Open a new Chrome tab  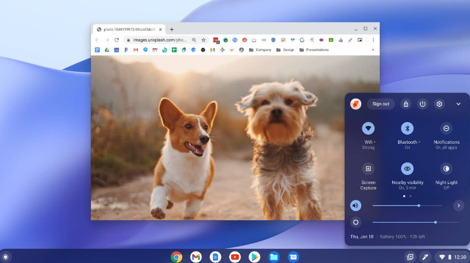coord(172,29)
